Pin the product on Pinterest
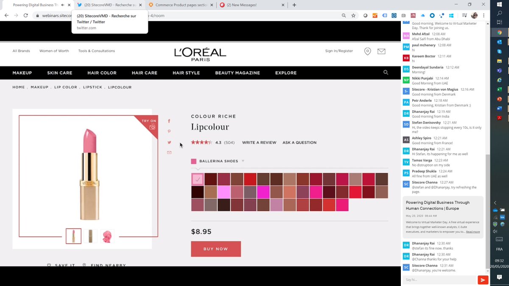The width and height of the screenshot is (509, 286). [169, 131]
